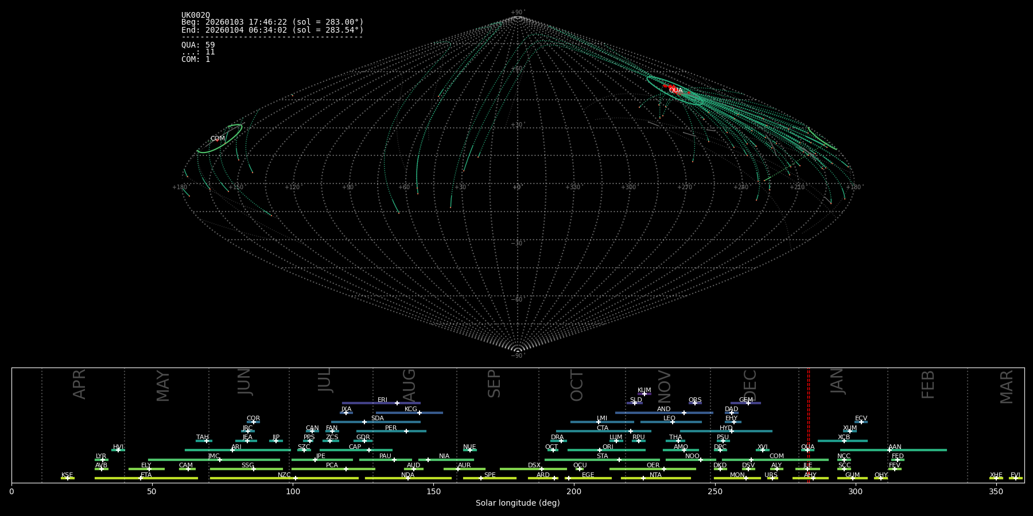Click the COM radiant label on the sky map
1033x516 pixels.
point(218,139)
